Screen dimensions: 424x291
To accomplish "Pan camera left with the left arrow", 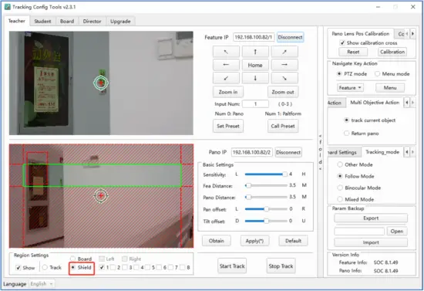I will pos(226,65).
